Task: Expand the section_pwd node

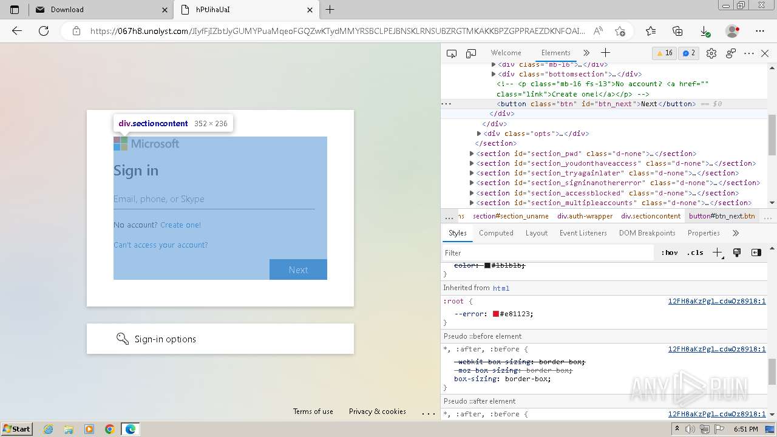Action: [x=472, y=154]
